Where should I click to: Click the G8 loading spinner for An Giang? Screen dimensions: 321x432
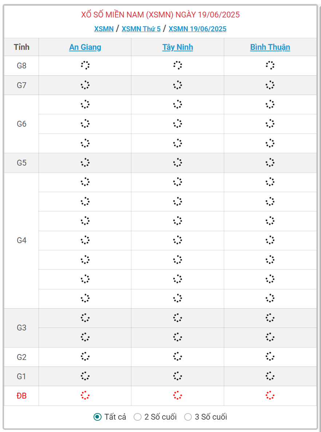tap(85, 66)
